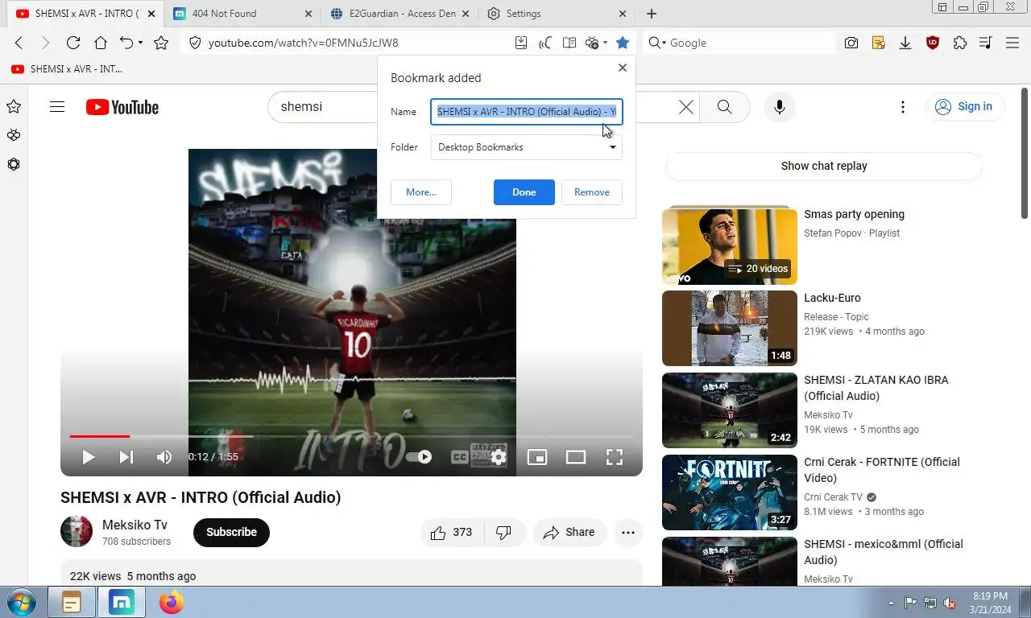Open the search engine selector dropdown
This screenshot has width=1031, height=618.
(x=657, y=43)
